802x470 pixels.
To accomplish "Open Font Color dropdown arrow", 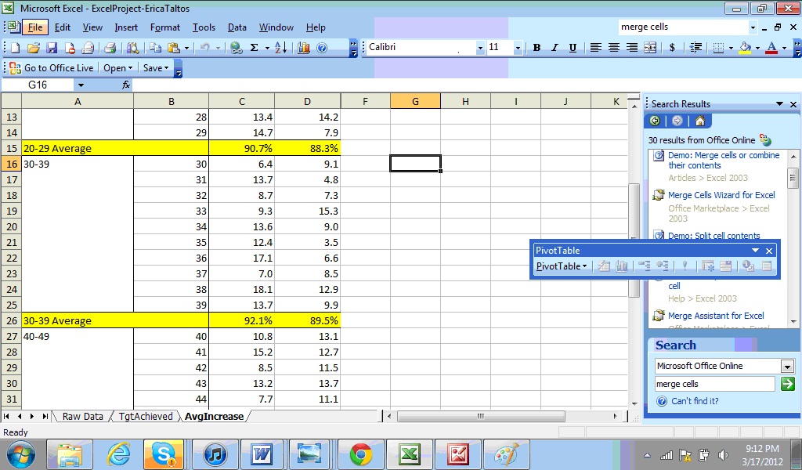I will point(784,48).
